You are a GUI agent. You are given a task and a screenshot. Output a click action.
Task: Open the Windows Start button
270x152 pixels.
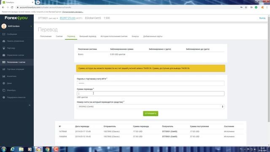click(4, 149)
